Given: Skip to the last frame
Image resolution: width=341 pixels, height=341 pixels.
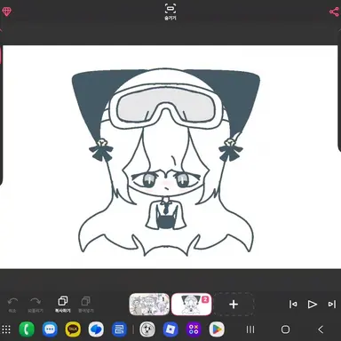Looking at the screenshot, I should click(x=332, y=305).
